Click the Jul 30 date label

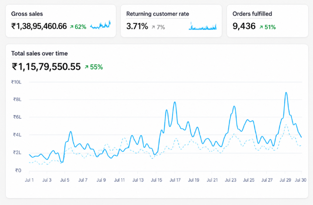[x=301, y=180]
